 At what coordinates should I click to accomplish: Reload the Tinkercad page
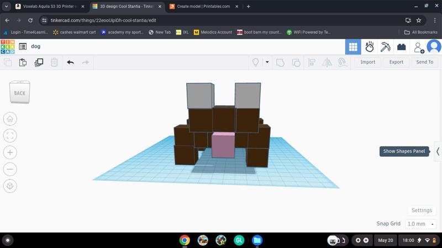(30, 20)
